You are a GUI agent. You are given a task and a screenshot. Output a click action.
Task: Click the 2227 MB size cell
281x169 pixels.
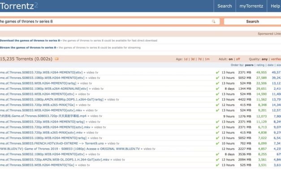(x=245, y=149)
